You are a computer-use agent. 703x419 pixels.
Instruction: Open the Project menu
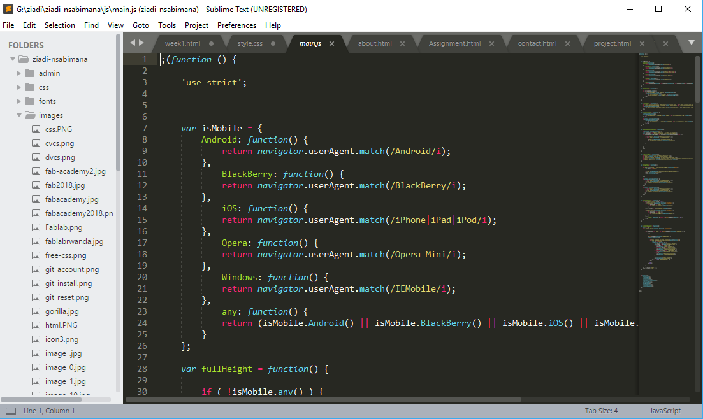click(196, 25)
